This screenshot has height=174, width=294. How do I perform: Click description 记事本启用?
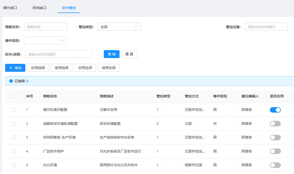[108, 110]
